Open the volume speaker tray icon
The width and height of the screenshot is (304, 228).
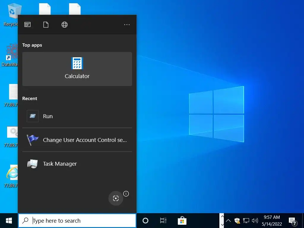click(255, 221)
